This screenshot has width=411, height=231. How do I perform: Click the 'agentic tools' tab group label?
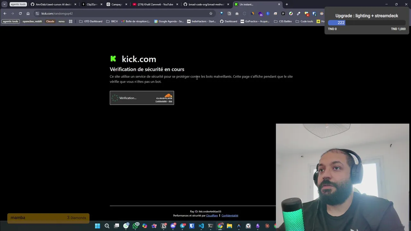[18, 4]
